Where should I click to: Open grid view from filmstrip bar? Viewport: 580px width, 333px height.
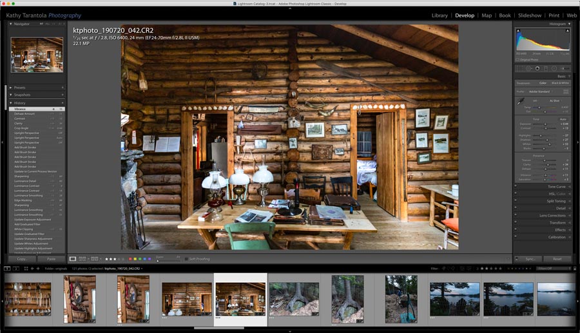click(x=25, y=268)
